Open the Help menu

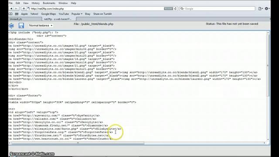74,3
